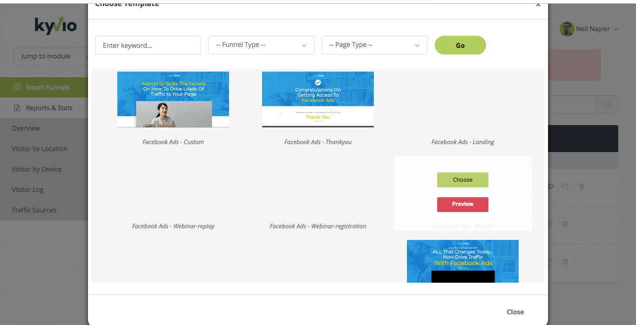
Task: Click the "Facebook Ads - Webinar-replay" label
Action: coord(173,226)
